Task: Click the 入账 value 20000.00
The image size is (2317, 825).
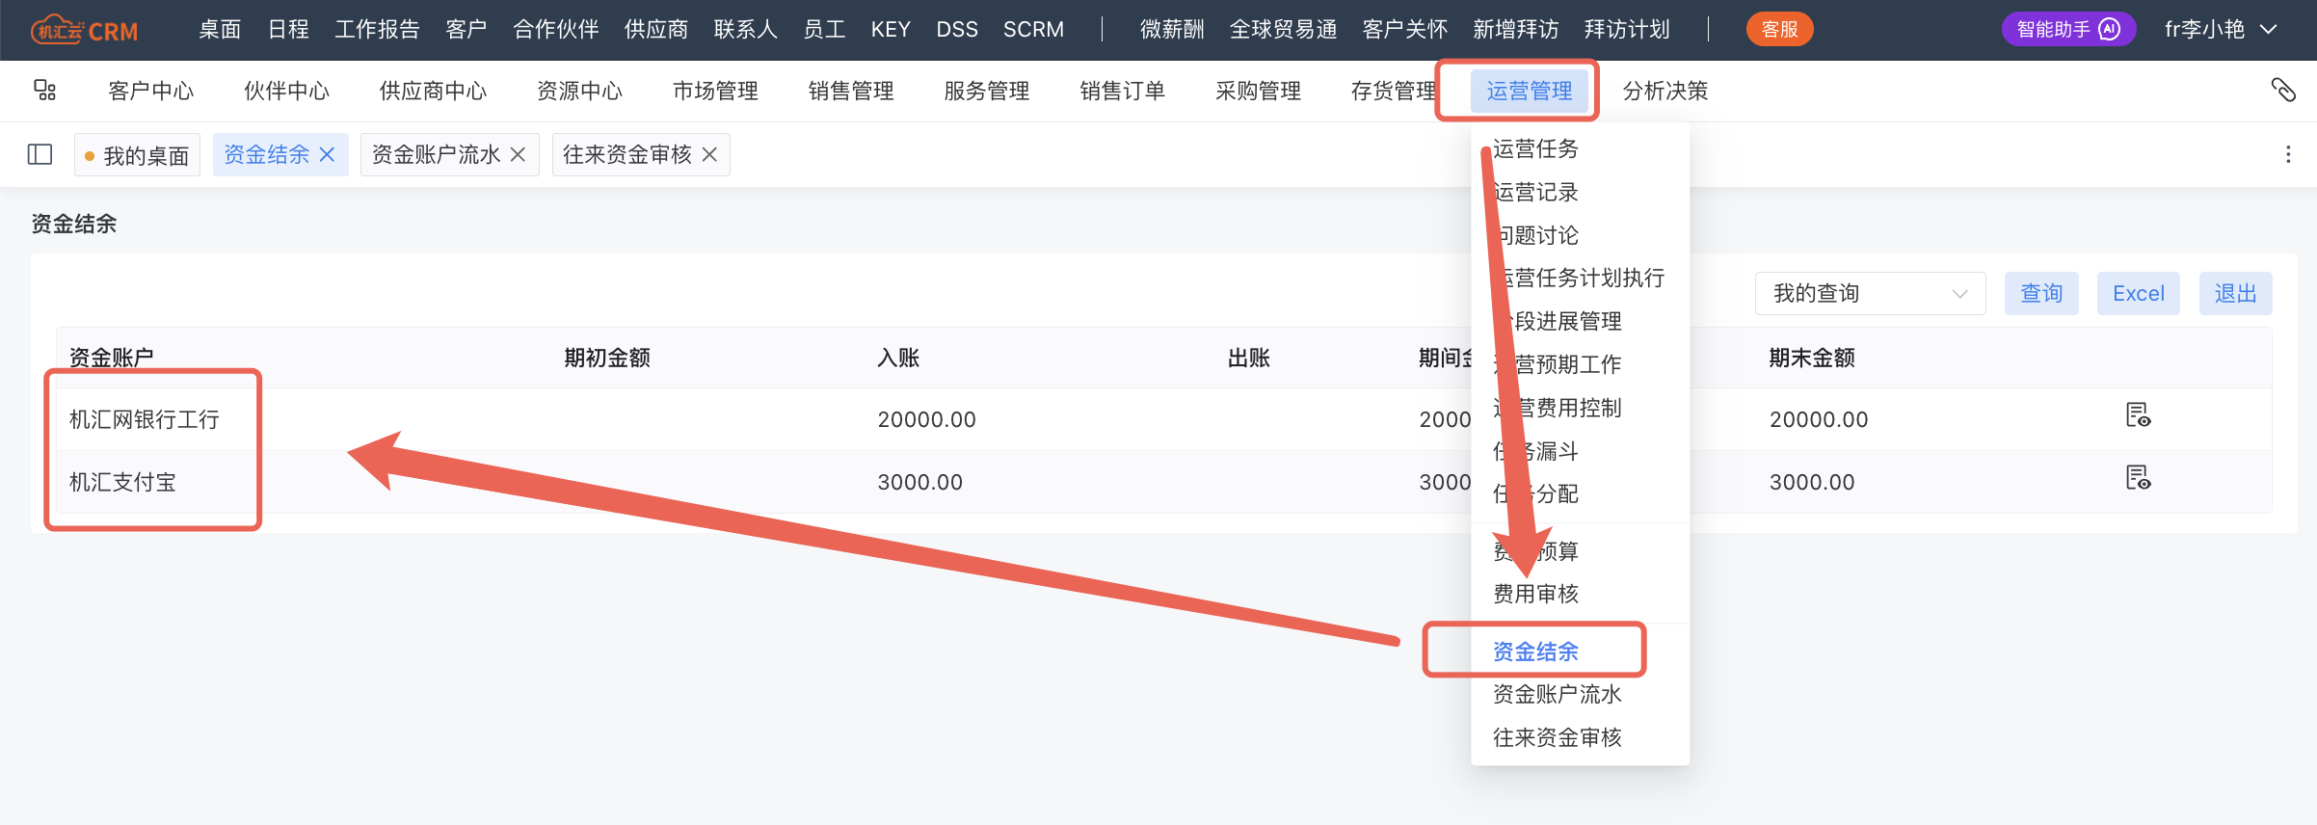Action: pyautogui.click(x=926, y=419)
